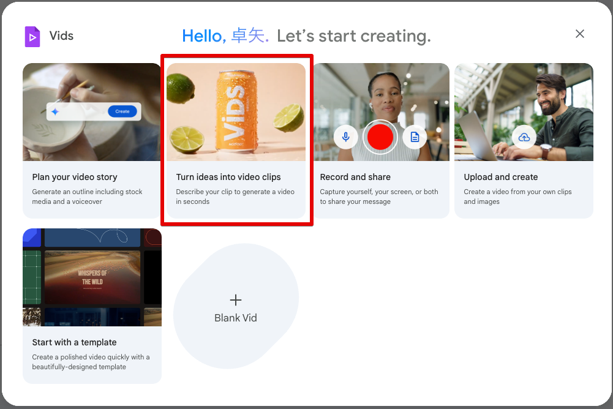Viewport: 613px width, 409px height.
Task: Click the Whispers of the Wild template thumbnail
Action: click(x=92, y=277)
